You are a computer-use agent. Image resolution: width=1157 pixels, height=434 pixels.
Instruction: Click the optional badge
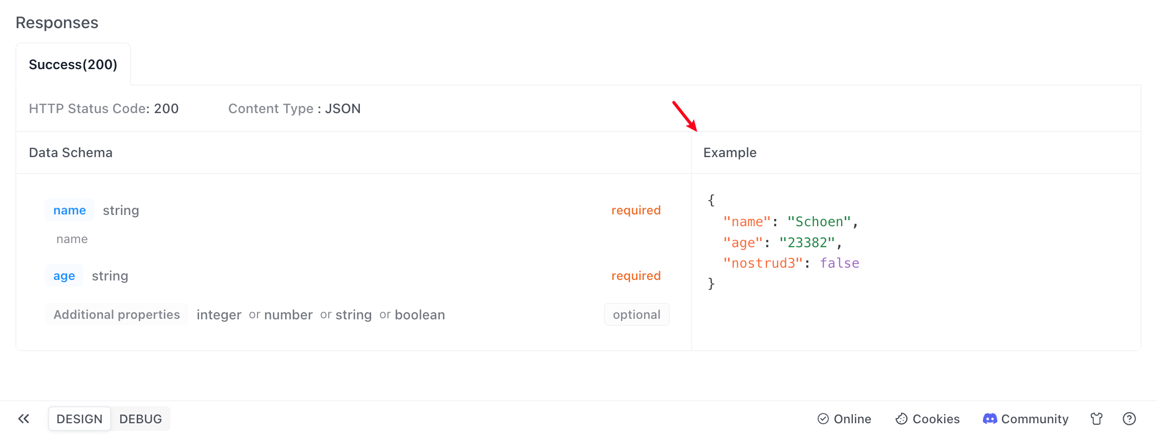pos(636,315)
